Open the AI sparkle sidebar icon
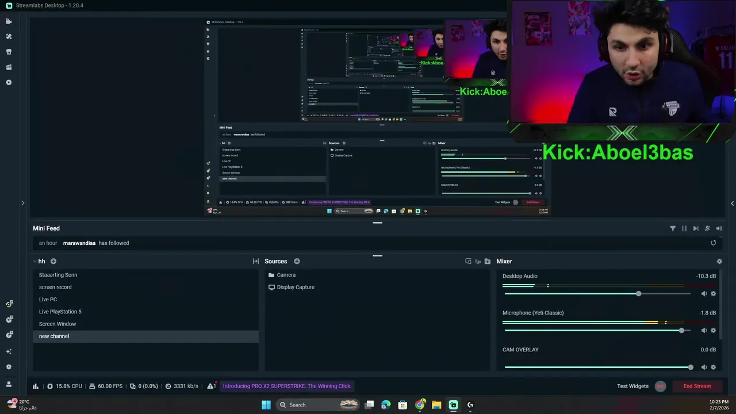 (x=9, y=351)
